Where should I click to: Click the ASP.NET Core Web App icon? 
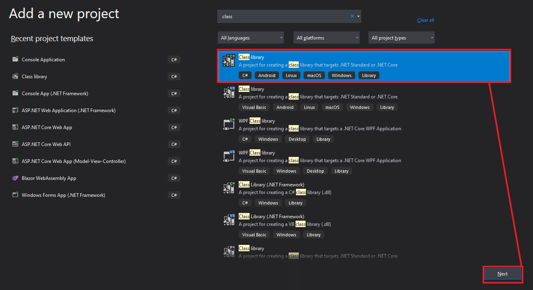(15, 127)
